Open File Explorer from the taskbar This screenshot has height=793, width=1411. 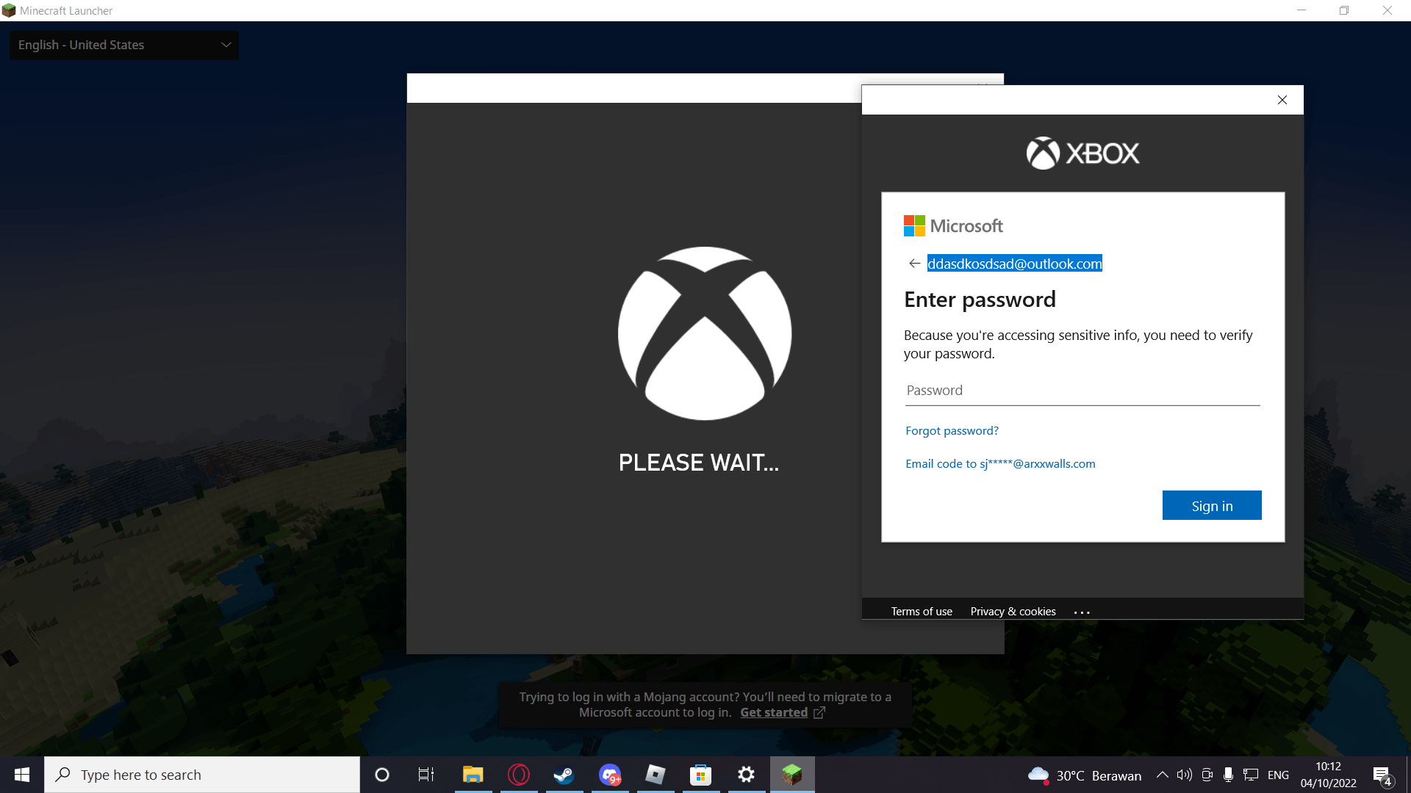pos(473,775)
